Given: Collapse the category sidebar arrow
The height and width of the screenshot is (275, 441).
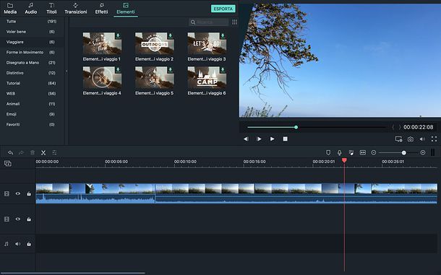Looking at the screenshot, I should tap(67, 71).
